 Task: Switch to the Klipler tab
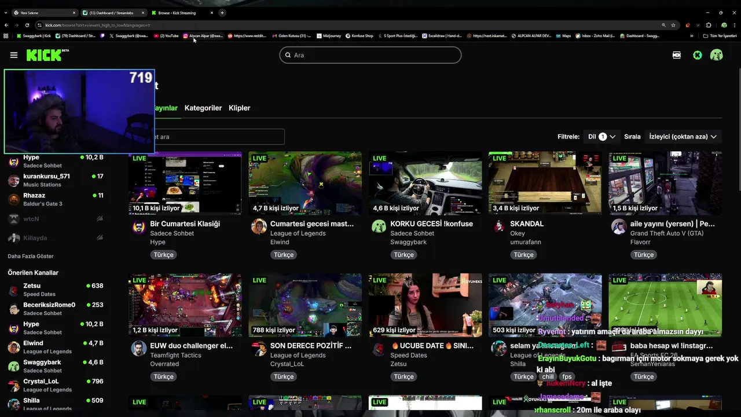click(240, 108)
